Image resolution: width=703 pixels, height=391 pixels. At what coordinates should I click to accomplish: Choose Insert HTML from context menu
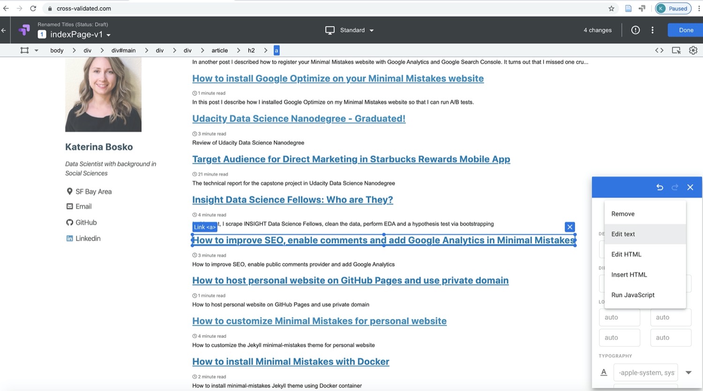645,275
